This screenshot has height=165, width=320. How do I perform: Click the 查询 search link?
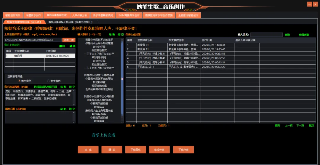(287, 35)
